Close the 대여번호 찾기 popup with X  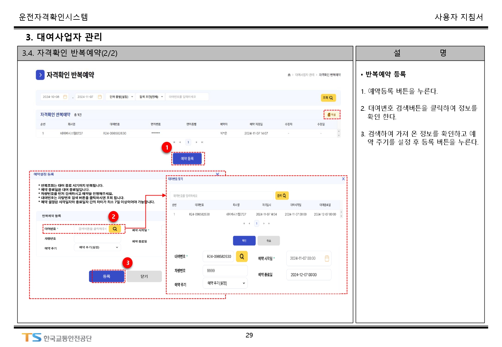[343, 179]
